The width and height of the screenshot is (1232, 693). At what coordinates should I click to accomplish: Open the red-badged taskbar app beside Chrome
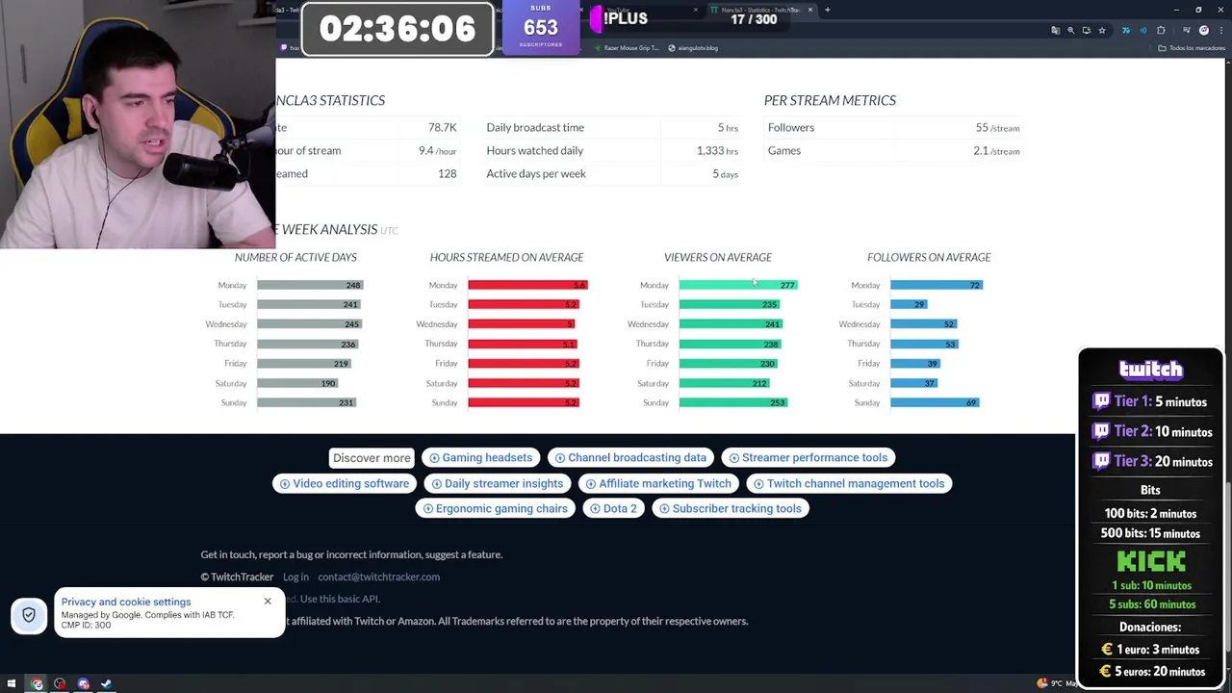[60, 684]
